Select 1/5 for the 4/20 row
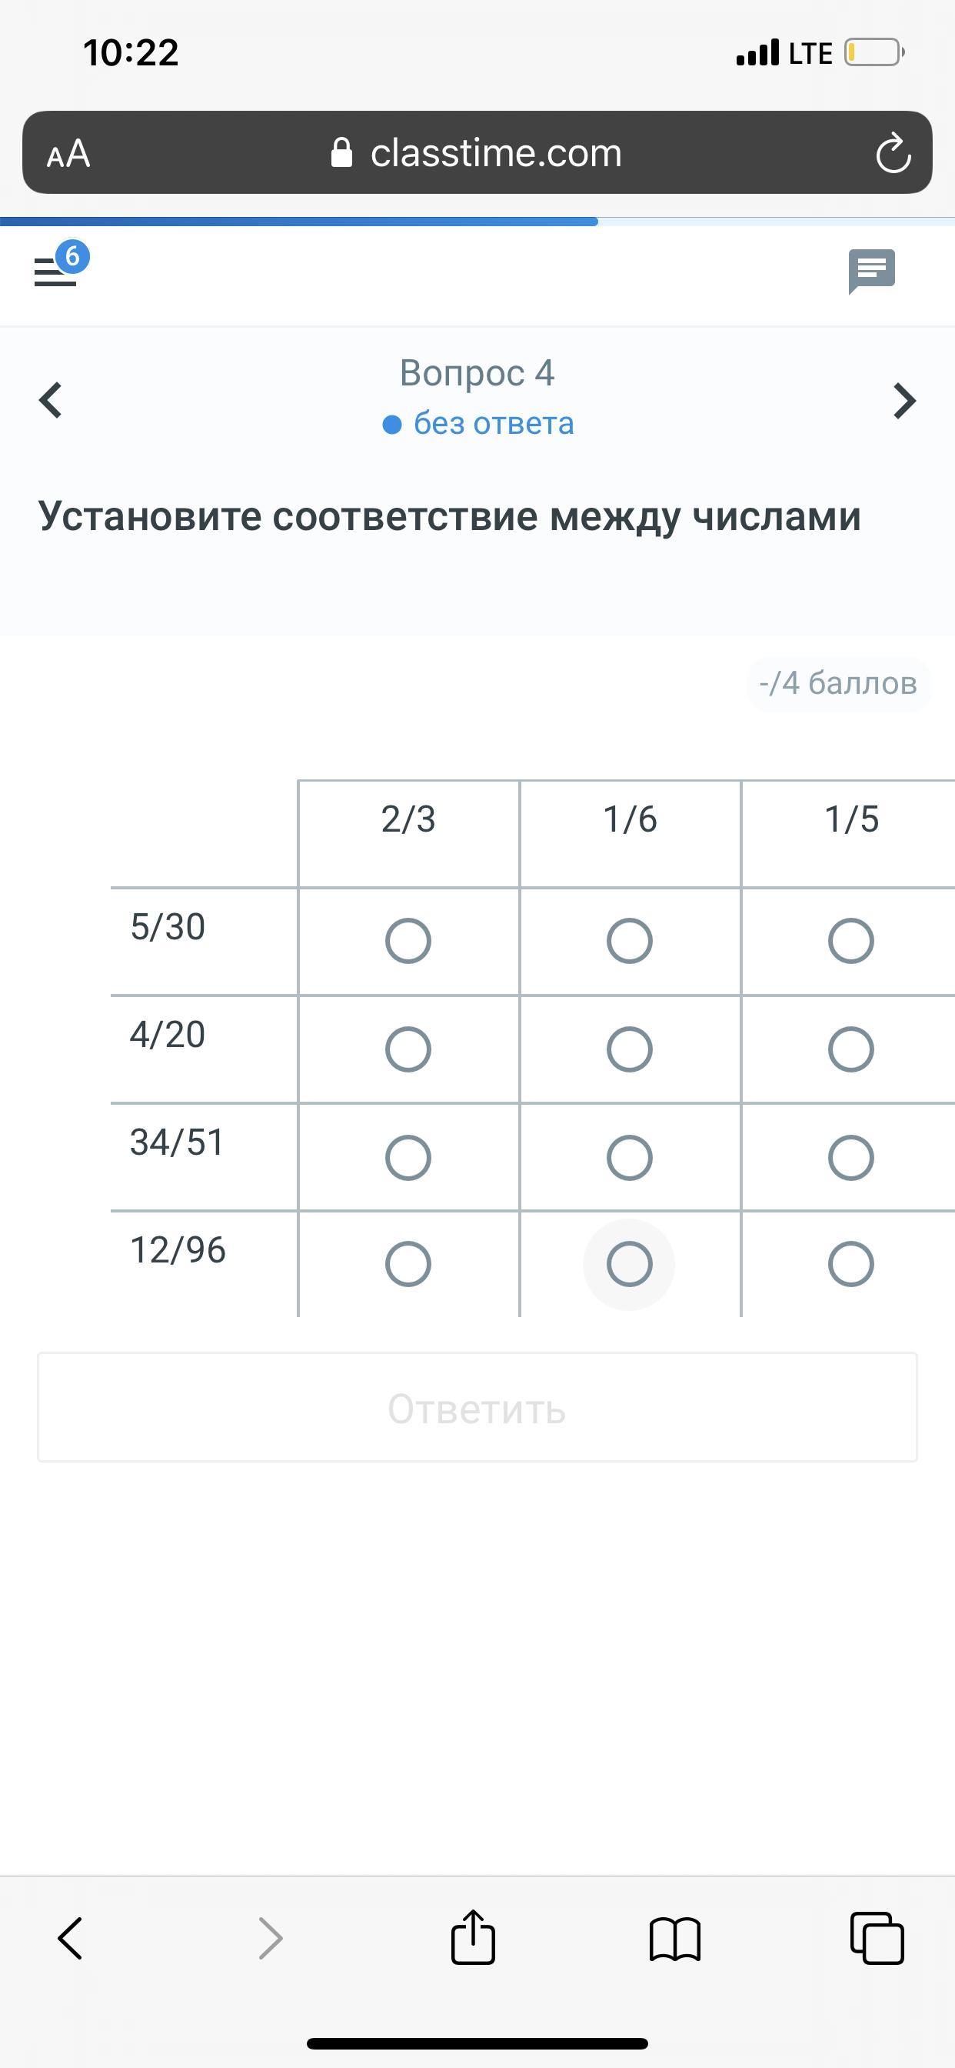 click(x=850, y=1049)
